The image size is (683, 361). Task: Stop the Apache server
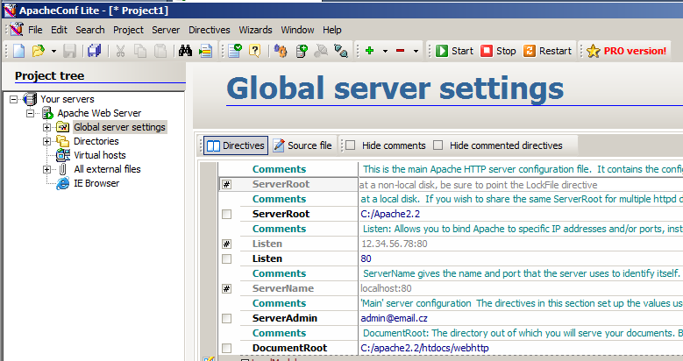(x=498, y=51)
